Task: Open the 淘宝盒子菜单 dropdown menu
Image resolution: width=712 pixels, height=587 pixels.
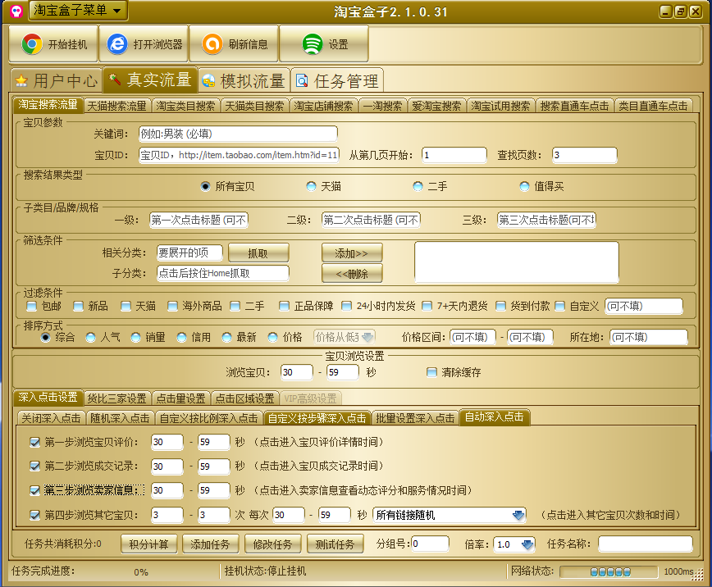Action: pos(78,11)
